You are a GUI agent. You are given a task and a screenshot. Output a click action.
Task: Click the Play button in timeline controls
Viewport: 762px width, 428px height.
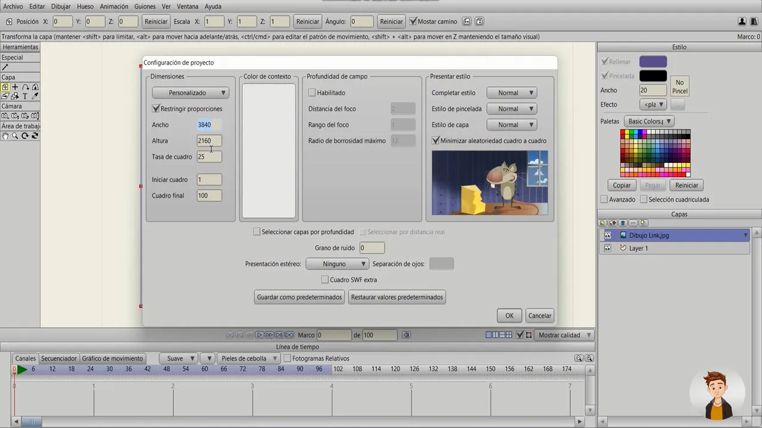pos(260,335)
